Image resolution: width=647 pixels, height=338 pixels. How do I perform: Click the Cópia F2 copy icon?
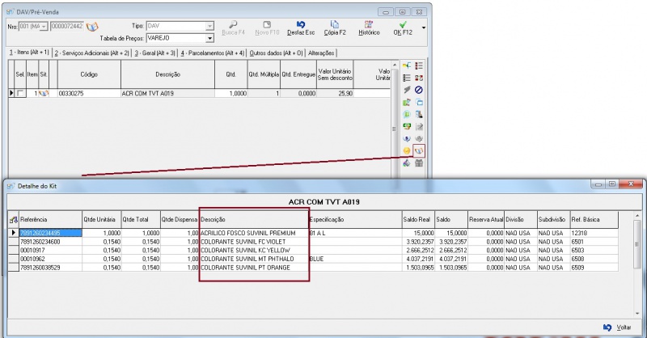tap(335, 28)
